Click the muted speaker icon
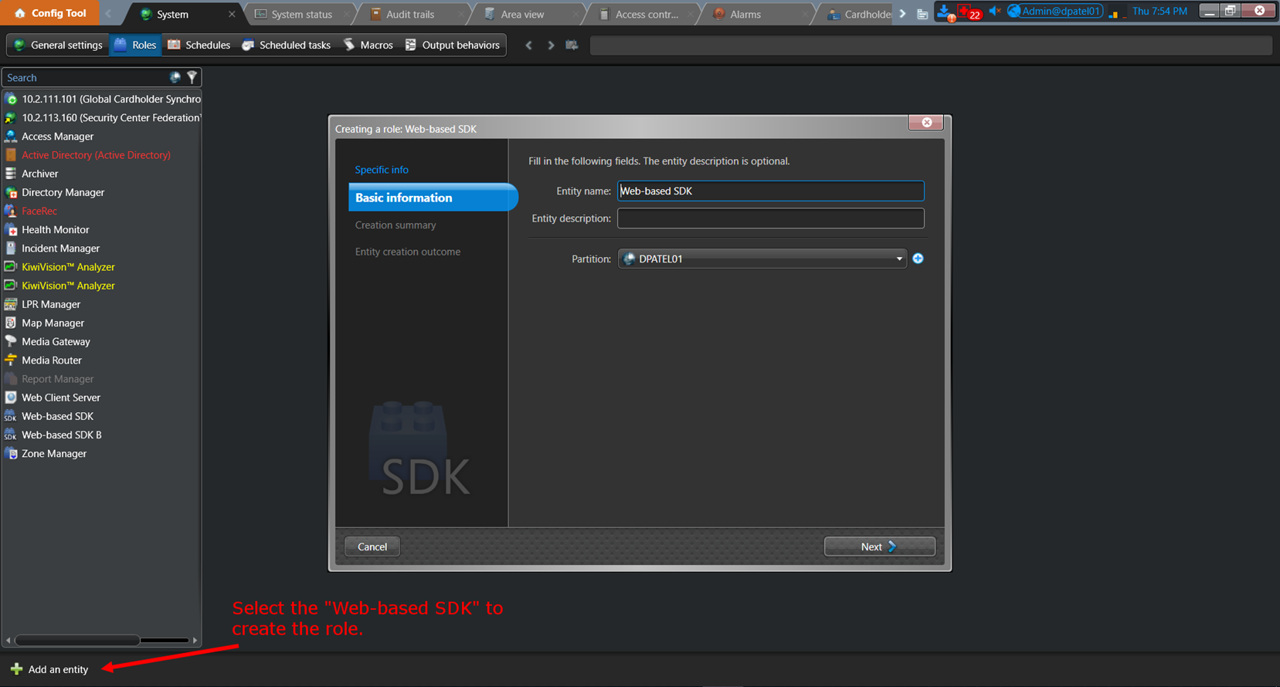The width and height of the screenshot is (1280, 687). click(x=995, y=12)
